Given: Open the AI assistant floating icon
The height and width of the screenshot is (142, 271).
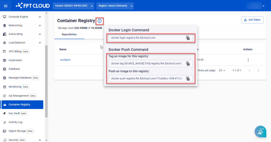Looking at the screenshot, I should (260, 132).
